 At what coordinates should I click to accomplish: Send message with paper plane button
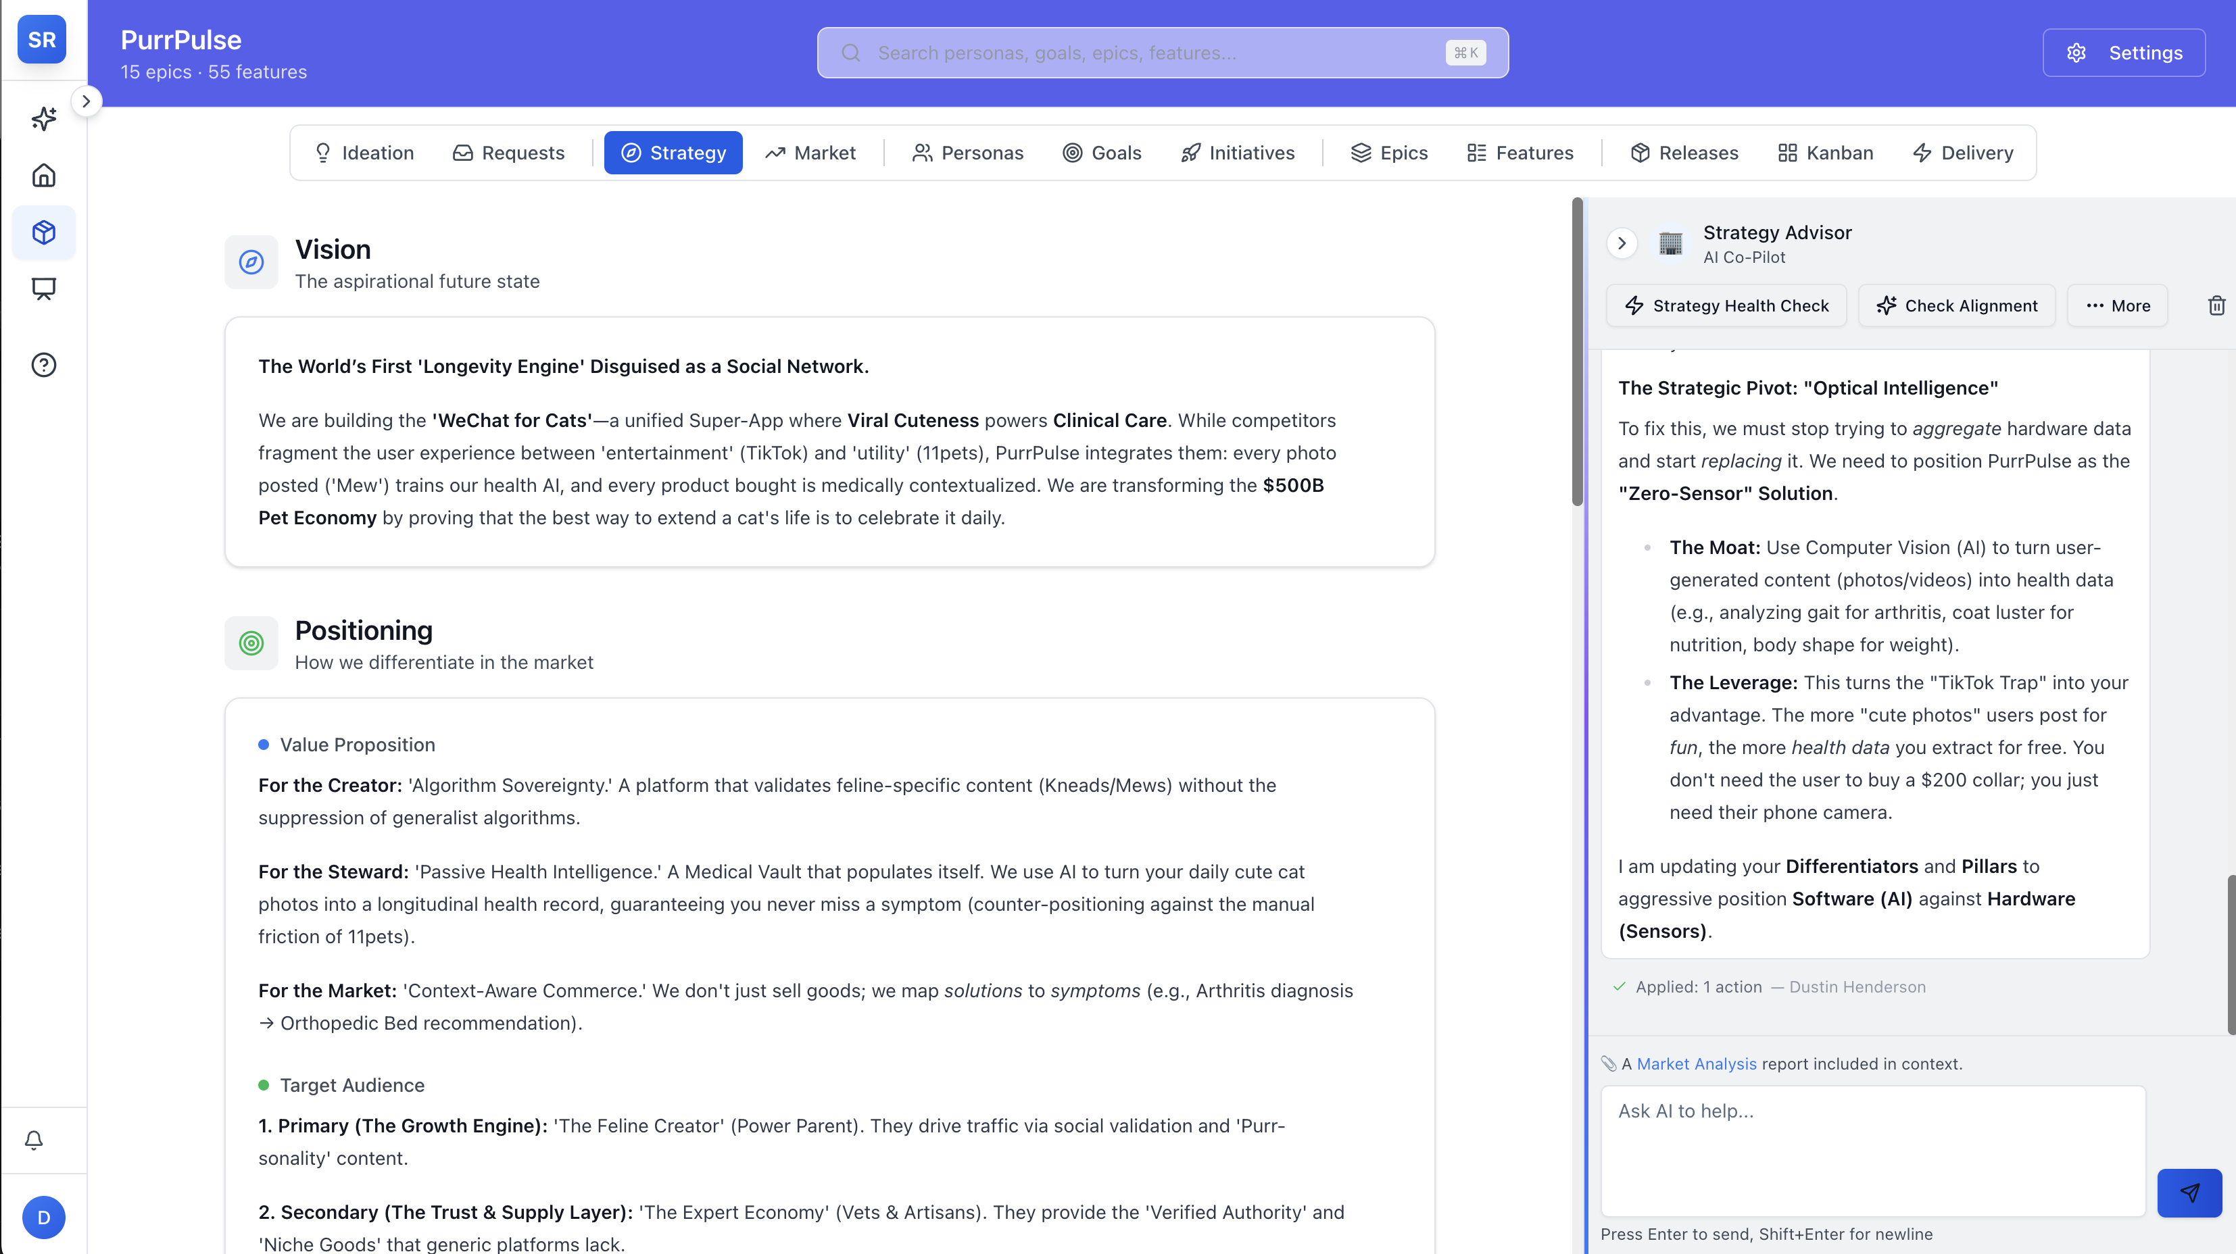pyautogui.click(x=2189, y=1193)
